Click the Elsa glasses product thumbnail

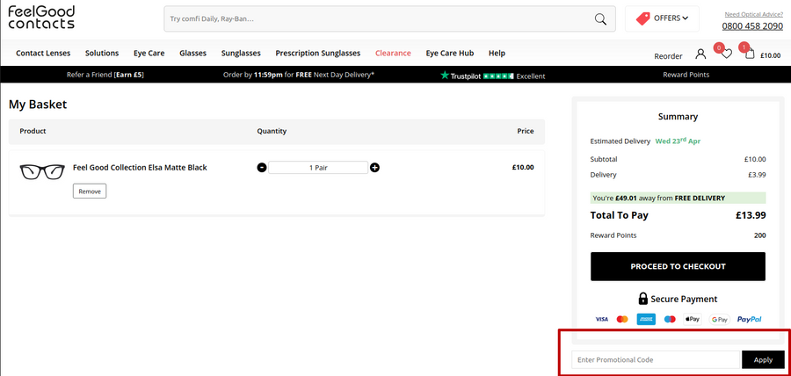point(42,170)
